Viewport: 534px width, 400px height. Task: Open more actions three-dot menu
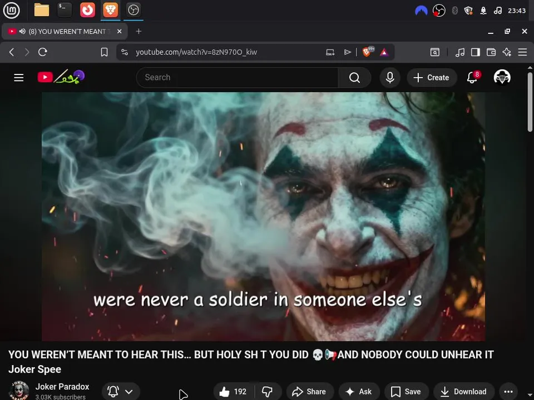coord(508,392)
